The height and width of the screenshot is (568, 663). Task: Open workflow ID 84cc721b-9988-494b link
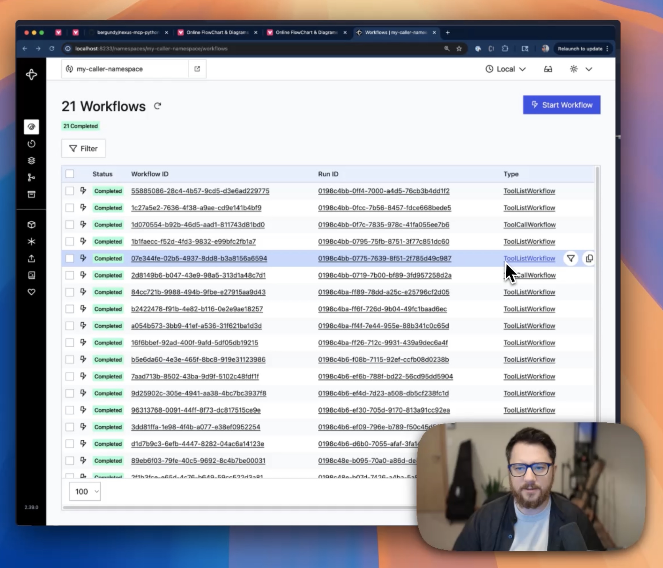[198, 292]
